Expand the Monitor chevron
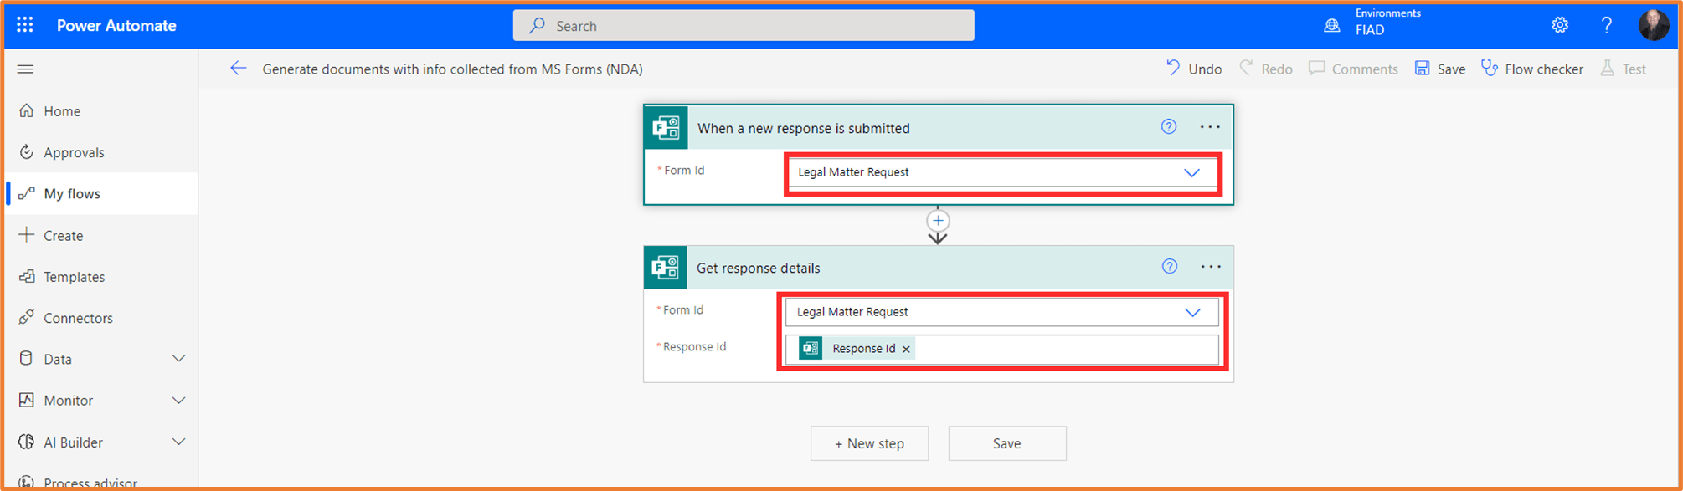1683x491 pixels. click(x=178, y=400)
